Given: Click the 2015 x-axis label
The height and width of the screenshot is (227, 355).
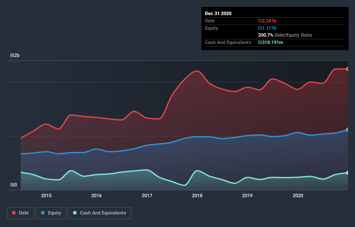Looking at the screenshot, I should pyautogui.click(x=46, y=195).
